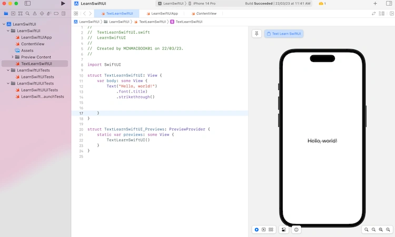The image size is (395, 237).
Task: Open the Debug navigator
Action: click(x=49, y=14)
